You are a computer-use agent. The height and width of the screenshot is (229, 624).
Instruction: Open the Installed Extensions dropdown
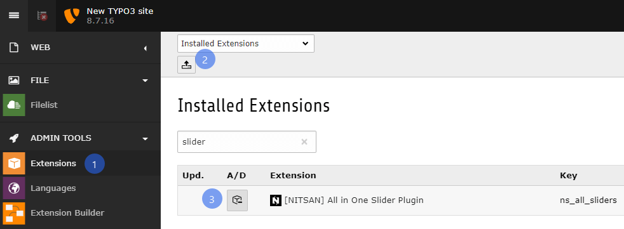[x=245, y=43]
